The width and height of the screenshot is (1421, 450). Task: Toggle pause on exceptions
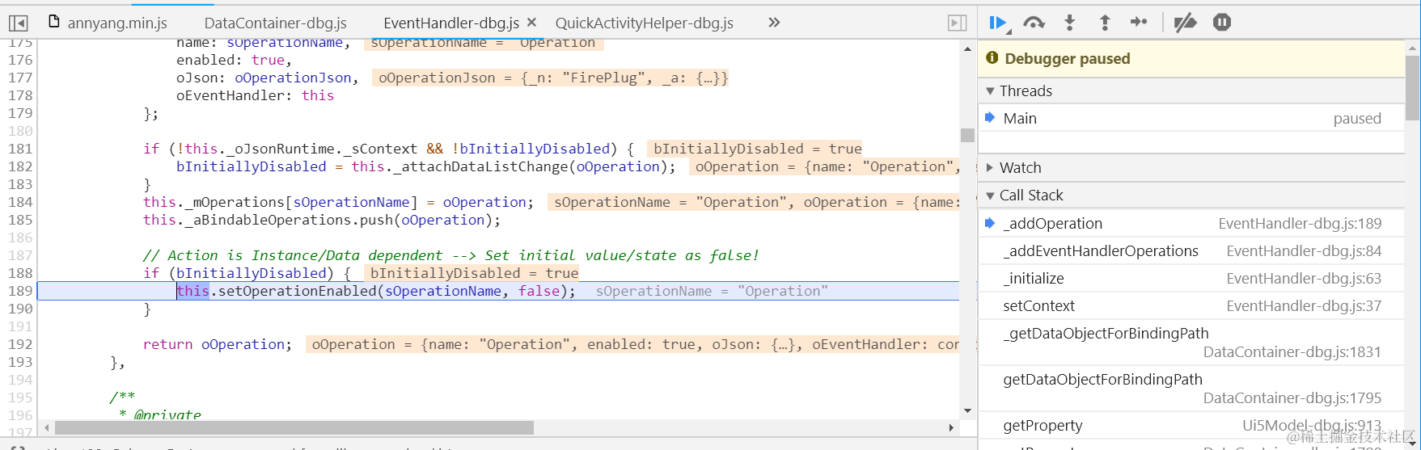tap(1222, 23)
